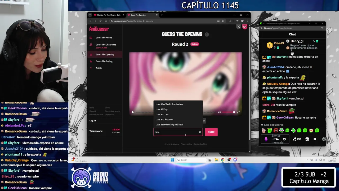The image size is (339, 191).
Task: Clear the search field with X icon
Action: tap(200, 132)
